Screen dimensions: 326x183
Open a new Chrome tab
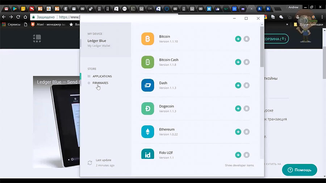point(277,9)
